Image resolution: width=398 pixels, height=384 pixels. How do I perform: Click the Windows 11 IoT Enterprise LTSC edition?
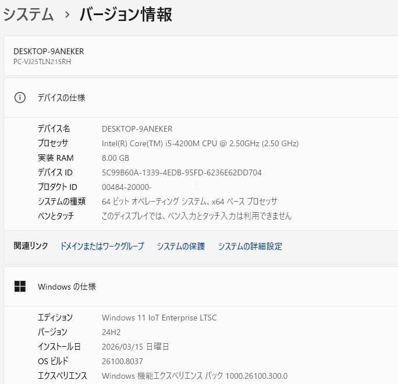[159, 318]
